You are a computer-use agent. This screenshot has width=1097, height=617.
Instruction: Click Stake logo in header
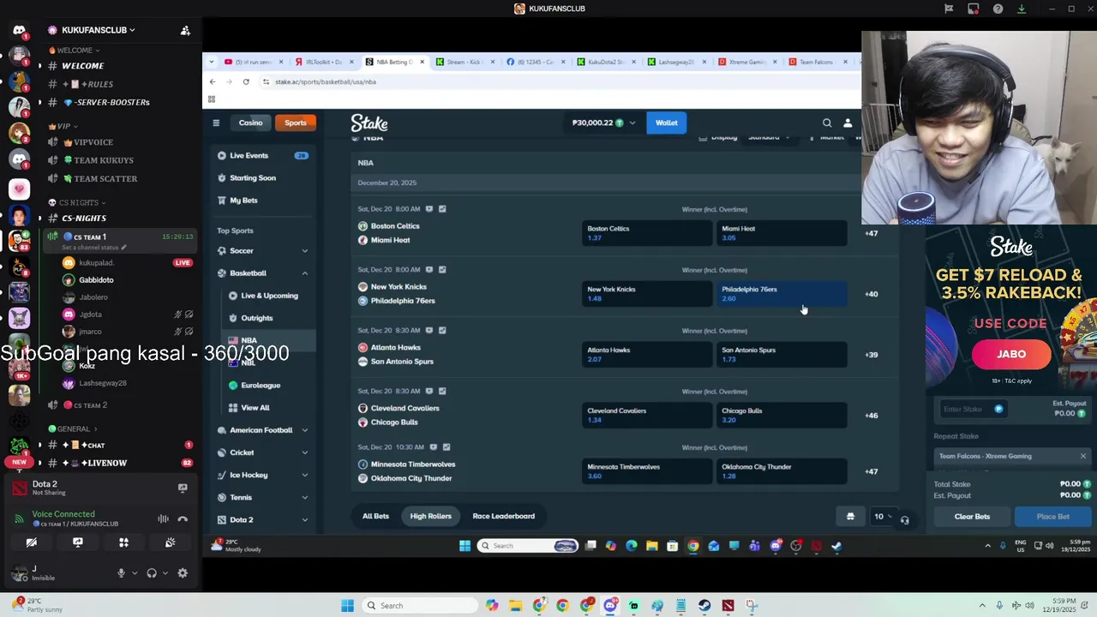(369, 123)
